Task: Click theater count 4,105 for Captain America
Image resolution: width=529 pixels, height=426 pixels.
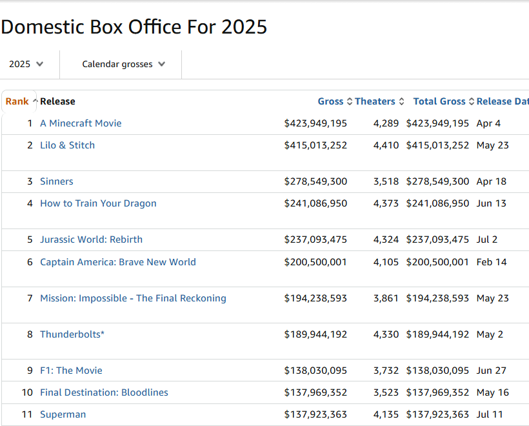Action: pyautogui.click(x=386, y=262)
